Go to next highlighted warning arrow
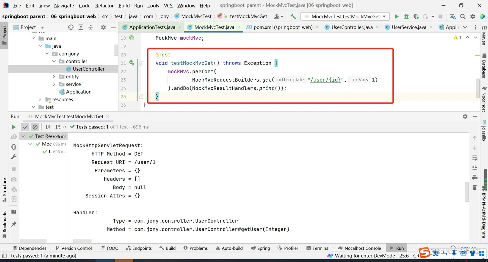The width and height of the screenshot is (488, 262). [x=475, y=38]
